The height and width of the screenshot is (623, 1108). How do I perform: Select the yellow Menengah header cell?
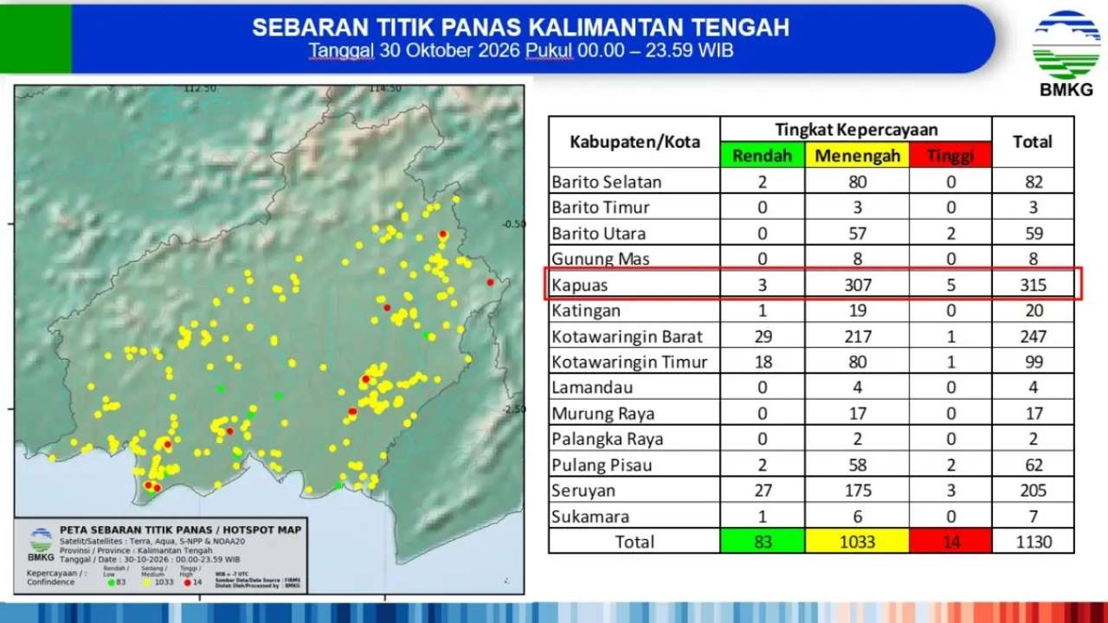(857, 156)
